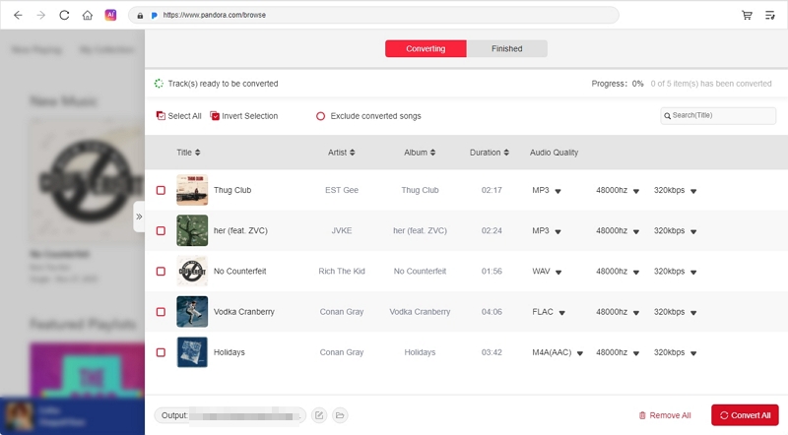Click the Search(Title) input field
The width and height of the screenshot is (788, 435).
click(718, 115)
